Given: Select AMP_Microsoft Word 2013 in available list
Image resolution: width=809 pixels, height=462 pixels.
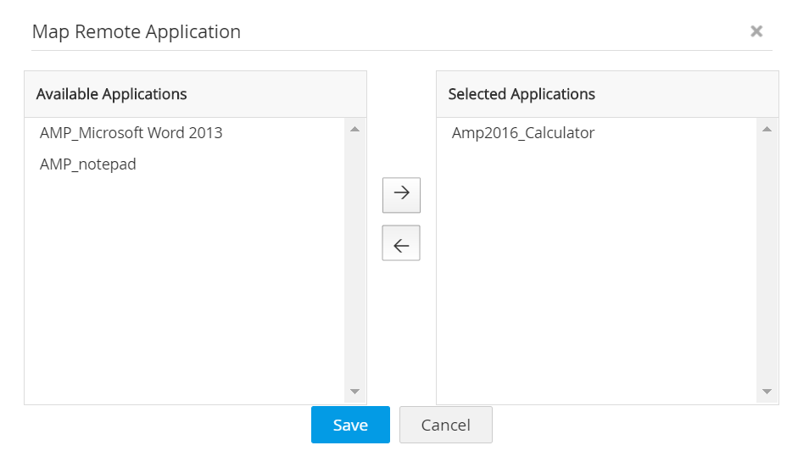Looking at the screenshot, I should [x=131, y=133].
